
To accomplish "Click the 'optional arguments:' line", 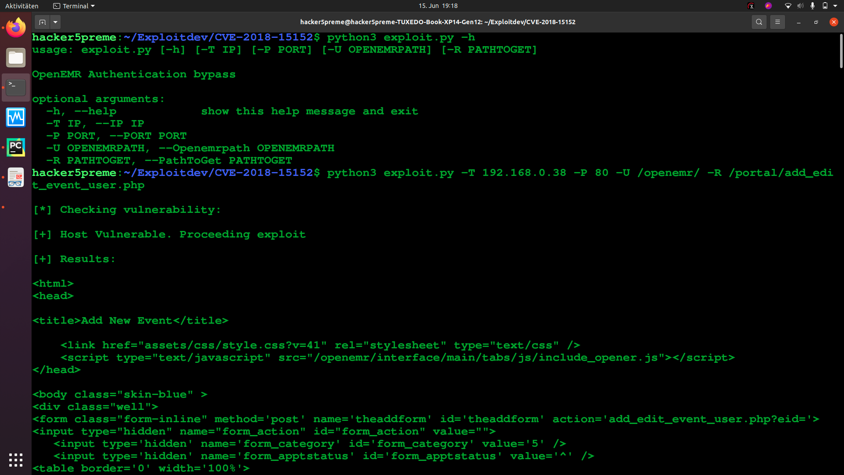I will pos(98,99).
